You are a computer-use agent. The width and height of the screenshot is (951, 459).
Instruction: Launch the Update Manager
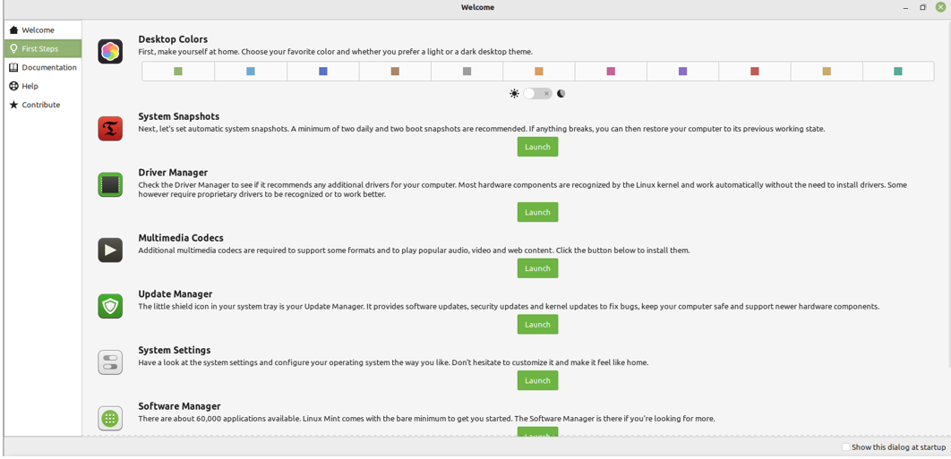coord(537,325)
